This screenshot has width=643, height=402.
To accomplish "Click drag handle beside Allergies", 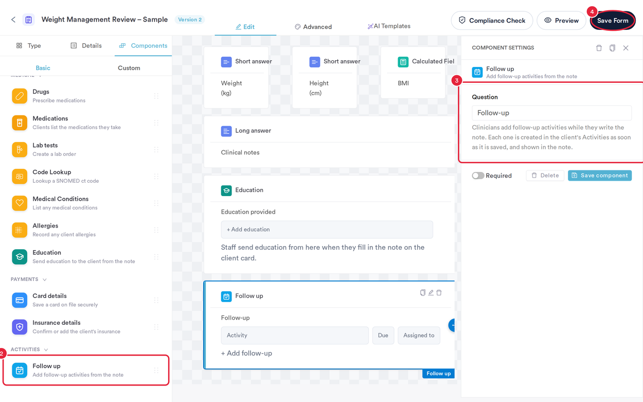I will coord(156,230).
